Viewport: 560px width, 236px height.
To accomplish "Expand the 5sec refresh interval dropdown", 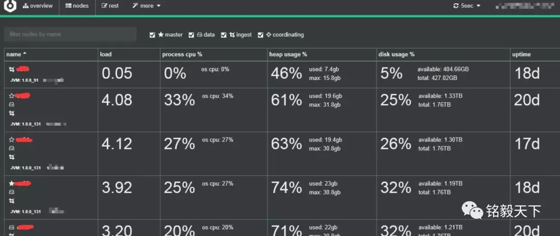I will pos(467,6).
